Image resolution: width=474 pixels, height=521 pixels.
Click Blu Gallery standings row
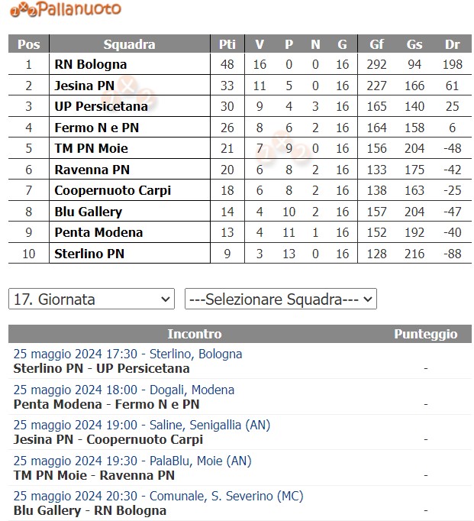pyautogui.click(x=88, y=212)
